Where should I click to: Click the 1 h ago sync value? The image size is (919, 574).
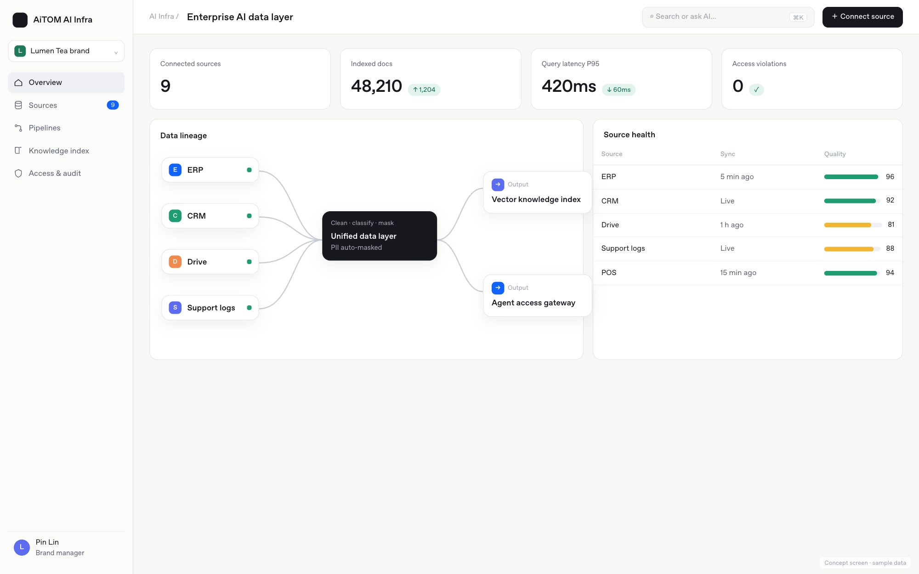tap(732, 225)
